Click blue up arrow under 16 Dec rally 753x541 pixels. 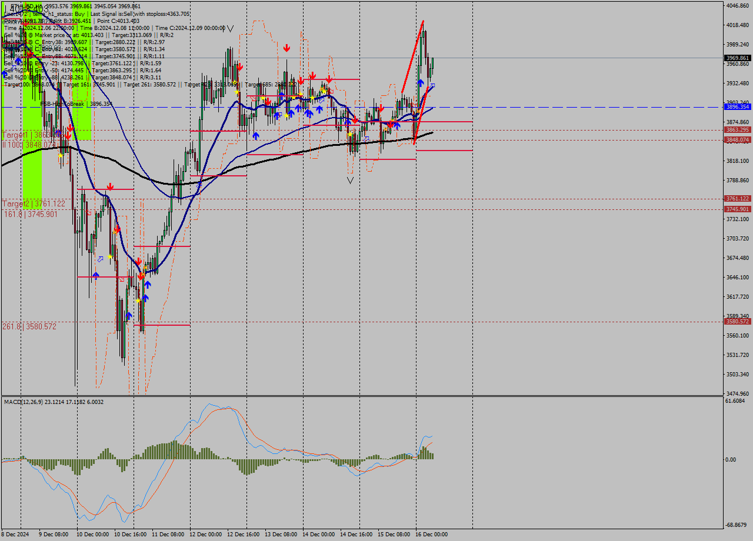[421, 82]
